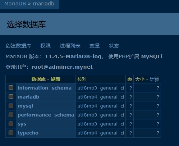Screen dimensions: 179x146
Task: Open the mariadb database in the table
Action: click(x=28, y=97)
